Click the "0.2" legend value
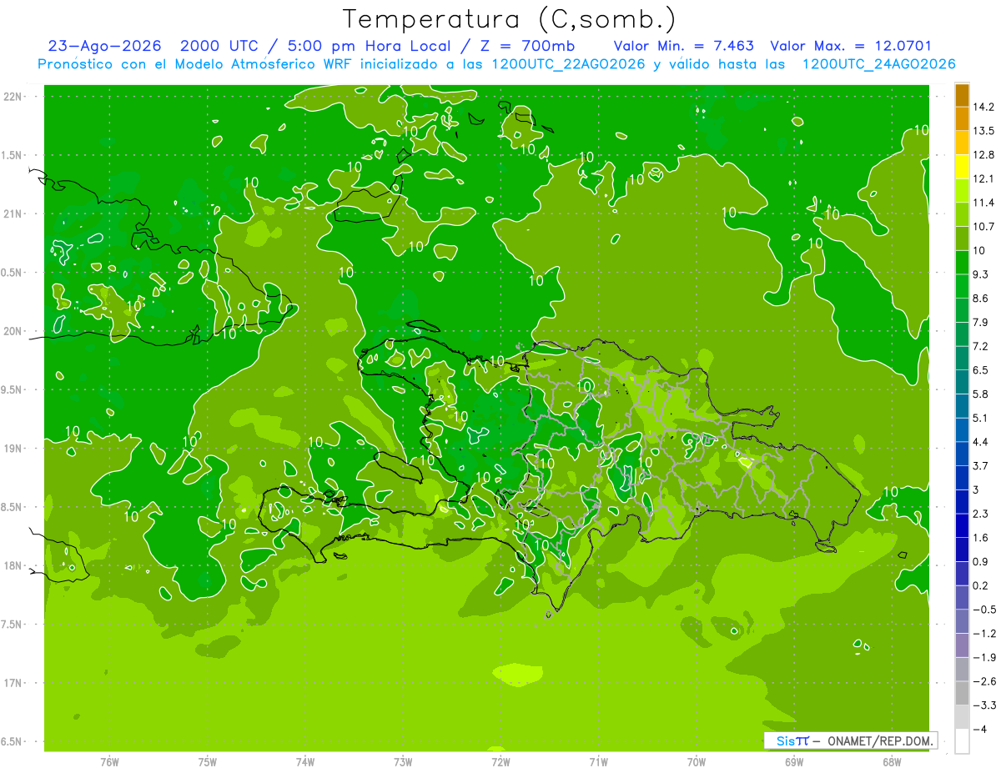 click(x=982, y=585)
